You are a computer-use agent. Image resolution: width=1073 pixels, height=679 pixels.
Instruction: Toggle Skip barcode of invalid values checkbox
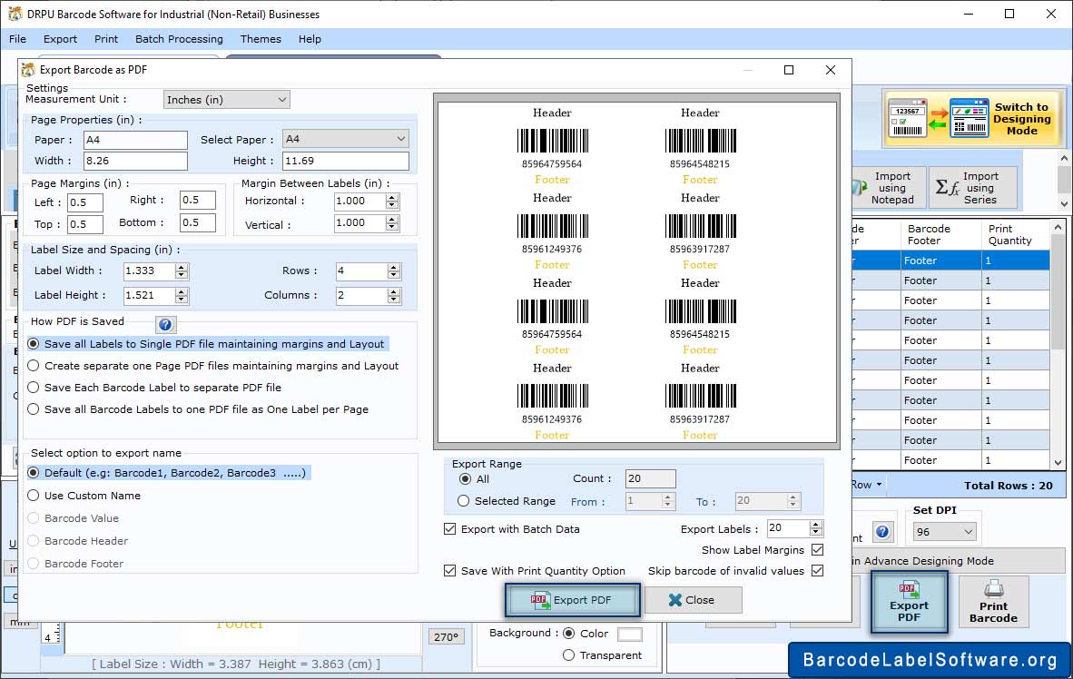click(x=817, y=571)
